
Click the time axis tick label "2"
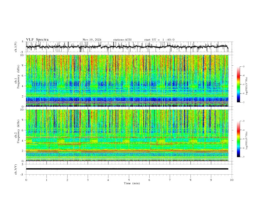tap(67, 180)
